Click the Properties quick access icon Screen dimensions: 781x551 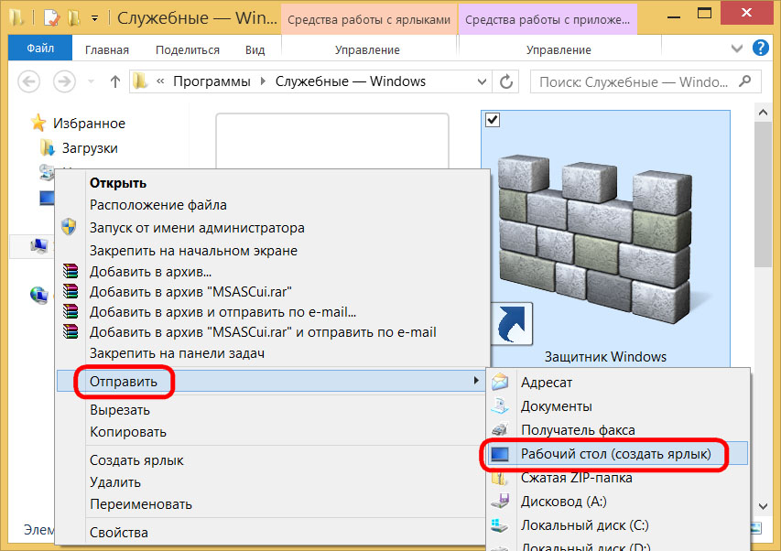pos(51,18)
